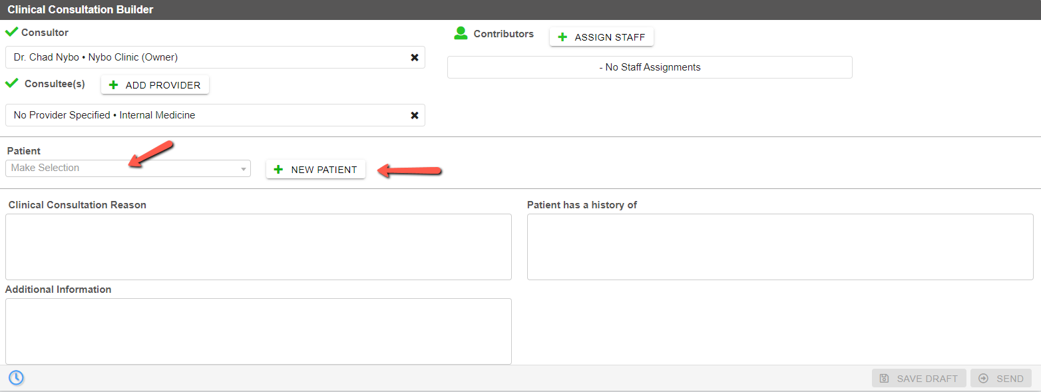Click the NEW PATIENT button label
Screen dimensions: 1041x392
click(324, 170)
